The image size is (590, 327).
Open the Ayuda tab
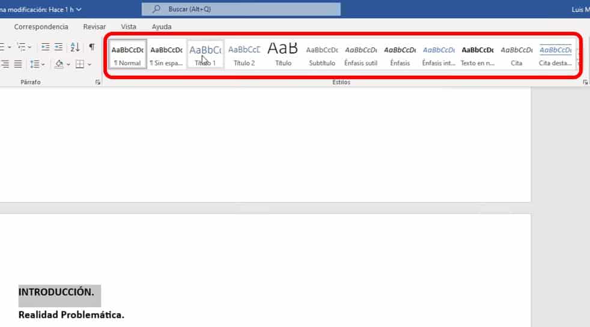[162, 27]
